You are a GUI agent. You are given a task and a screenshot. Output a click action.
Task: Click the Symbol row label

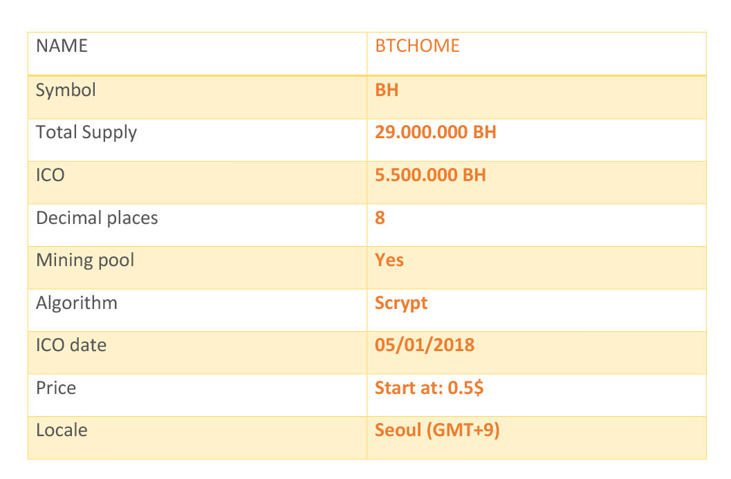[66, 90]
